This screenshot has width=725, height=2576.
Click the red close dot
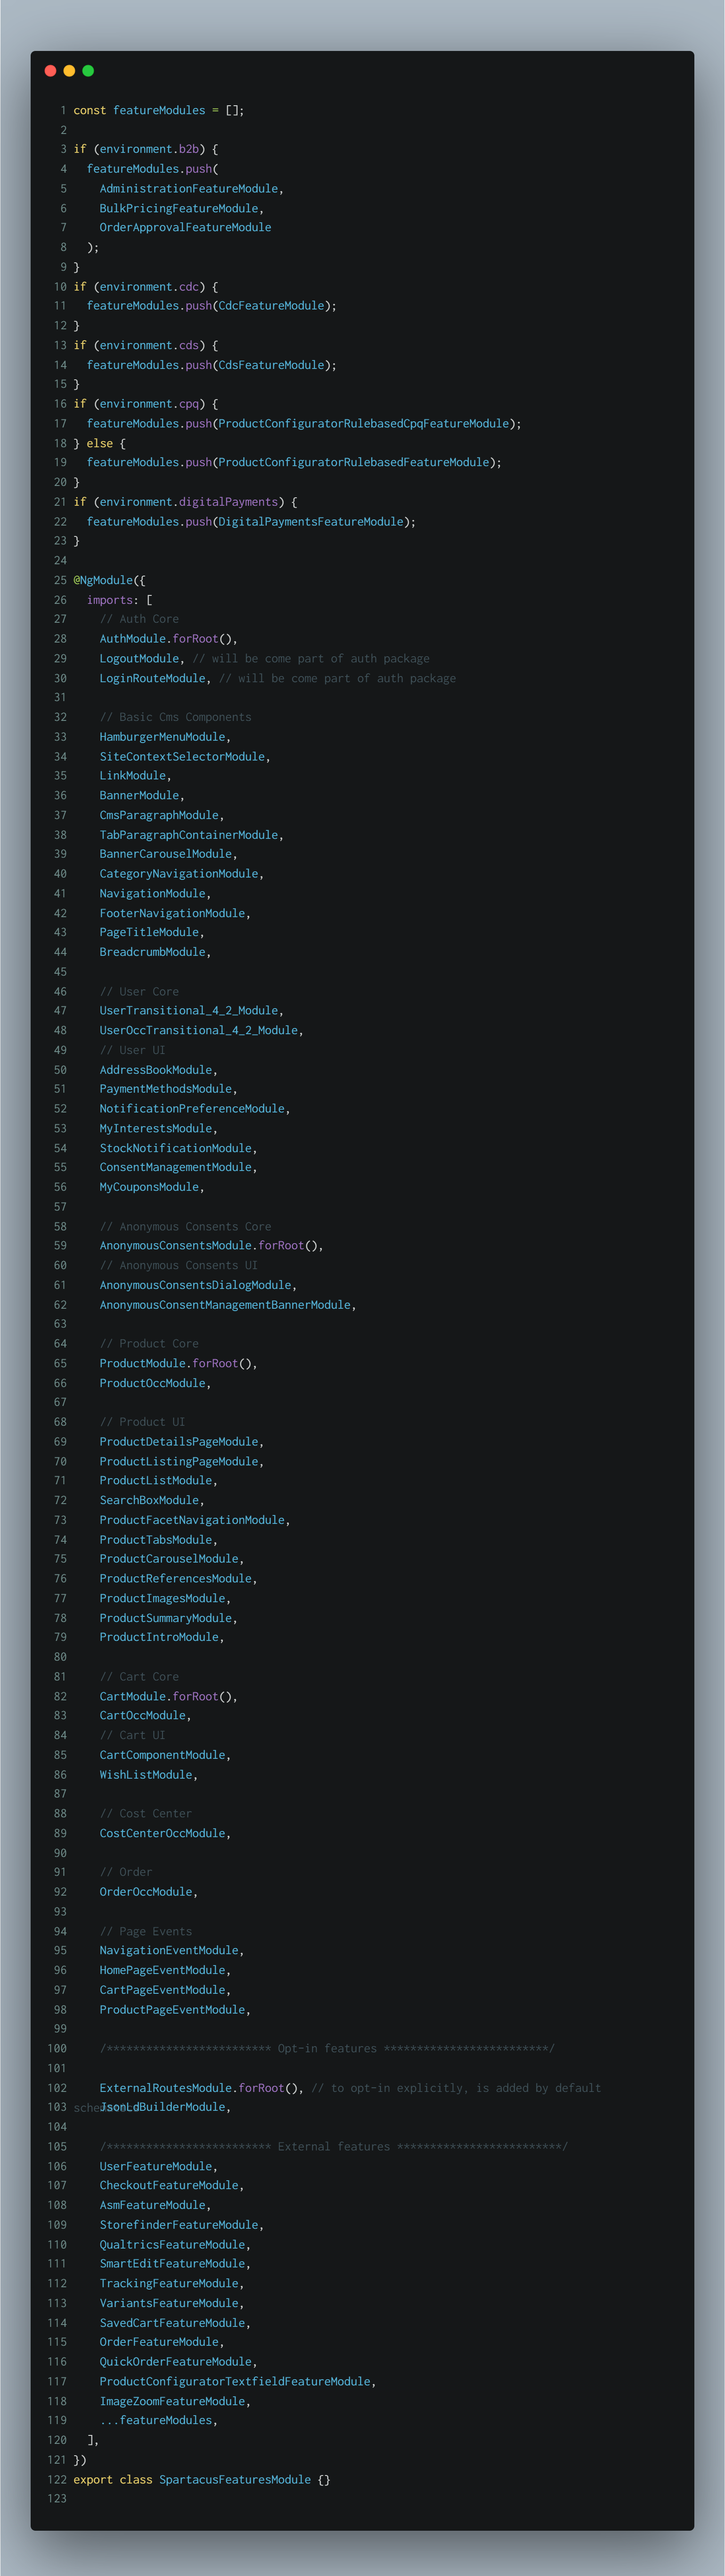(50, 71)
